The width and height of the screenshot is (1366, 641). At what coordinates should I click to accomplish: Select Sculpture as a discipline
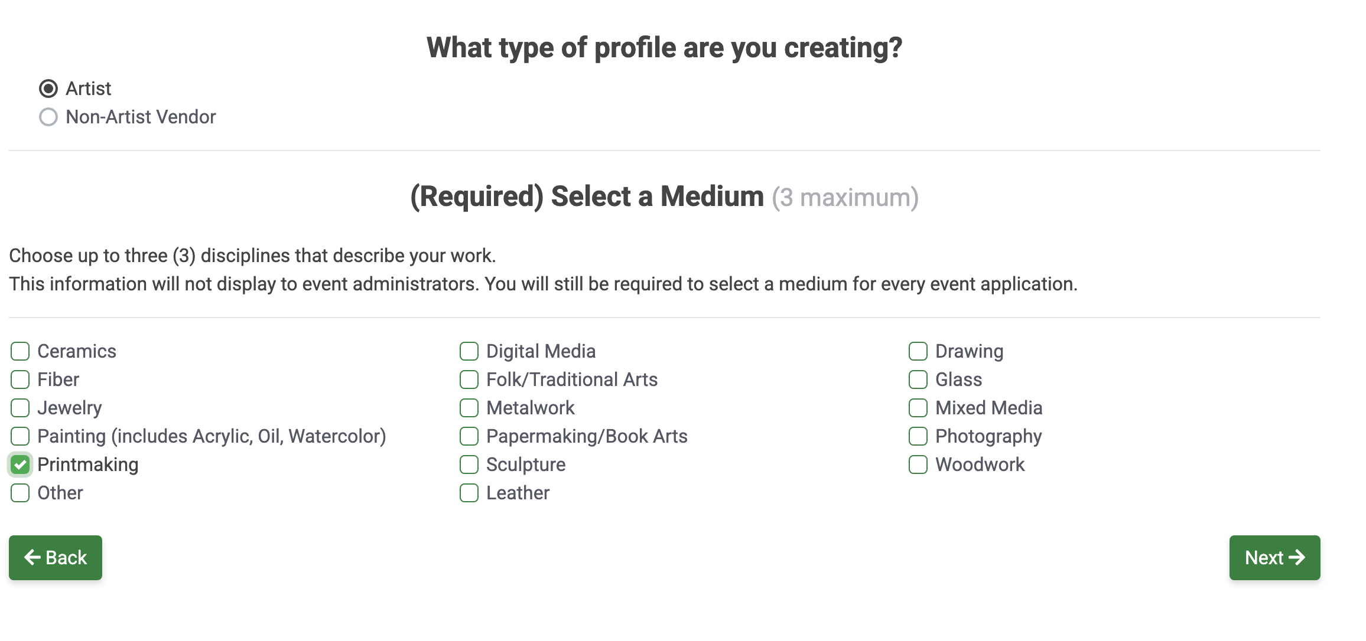(469, 465)
